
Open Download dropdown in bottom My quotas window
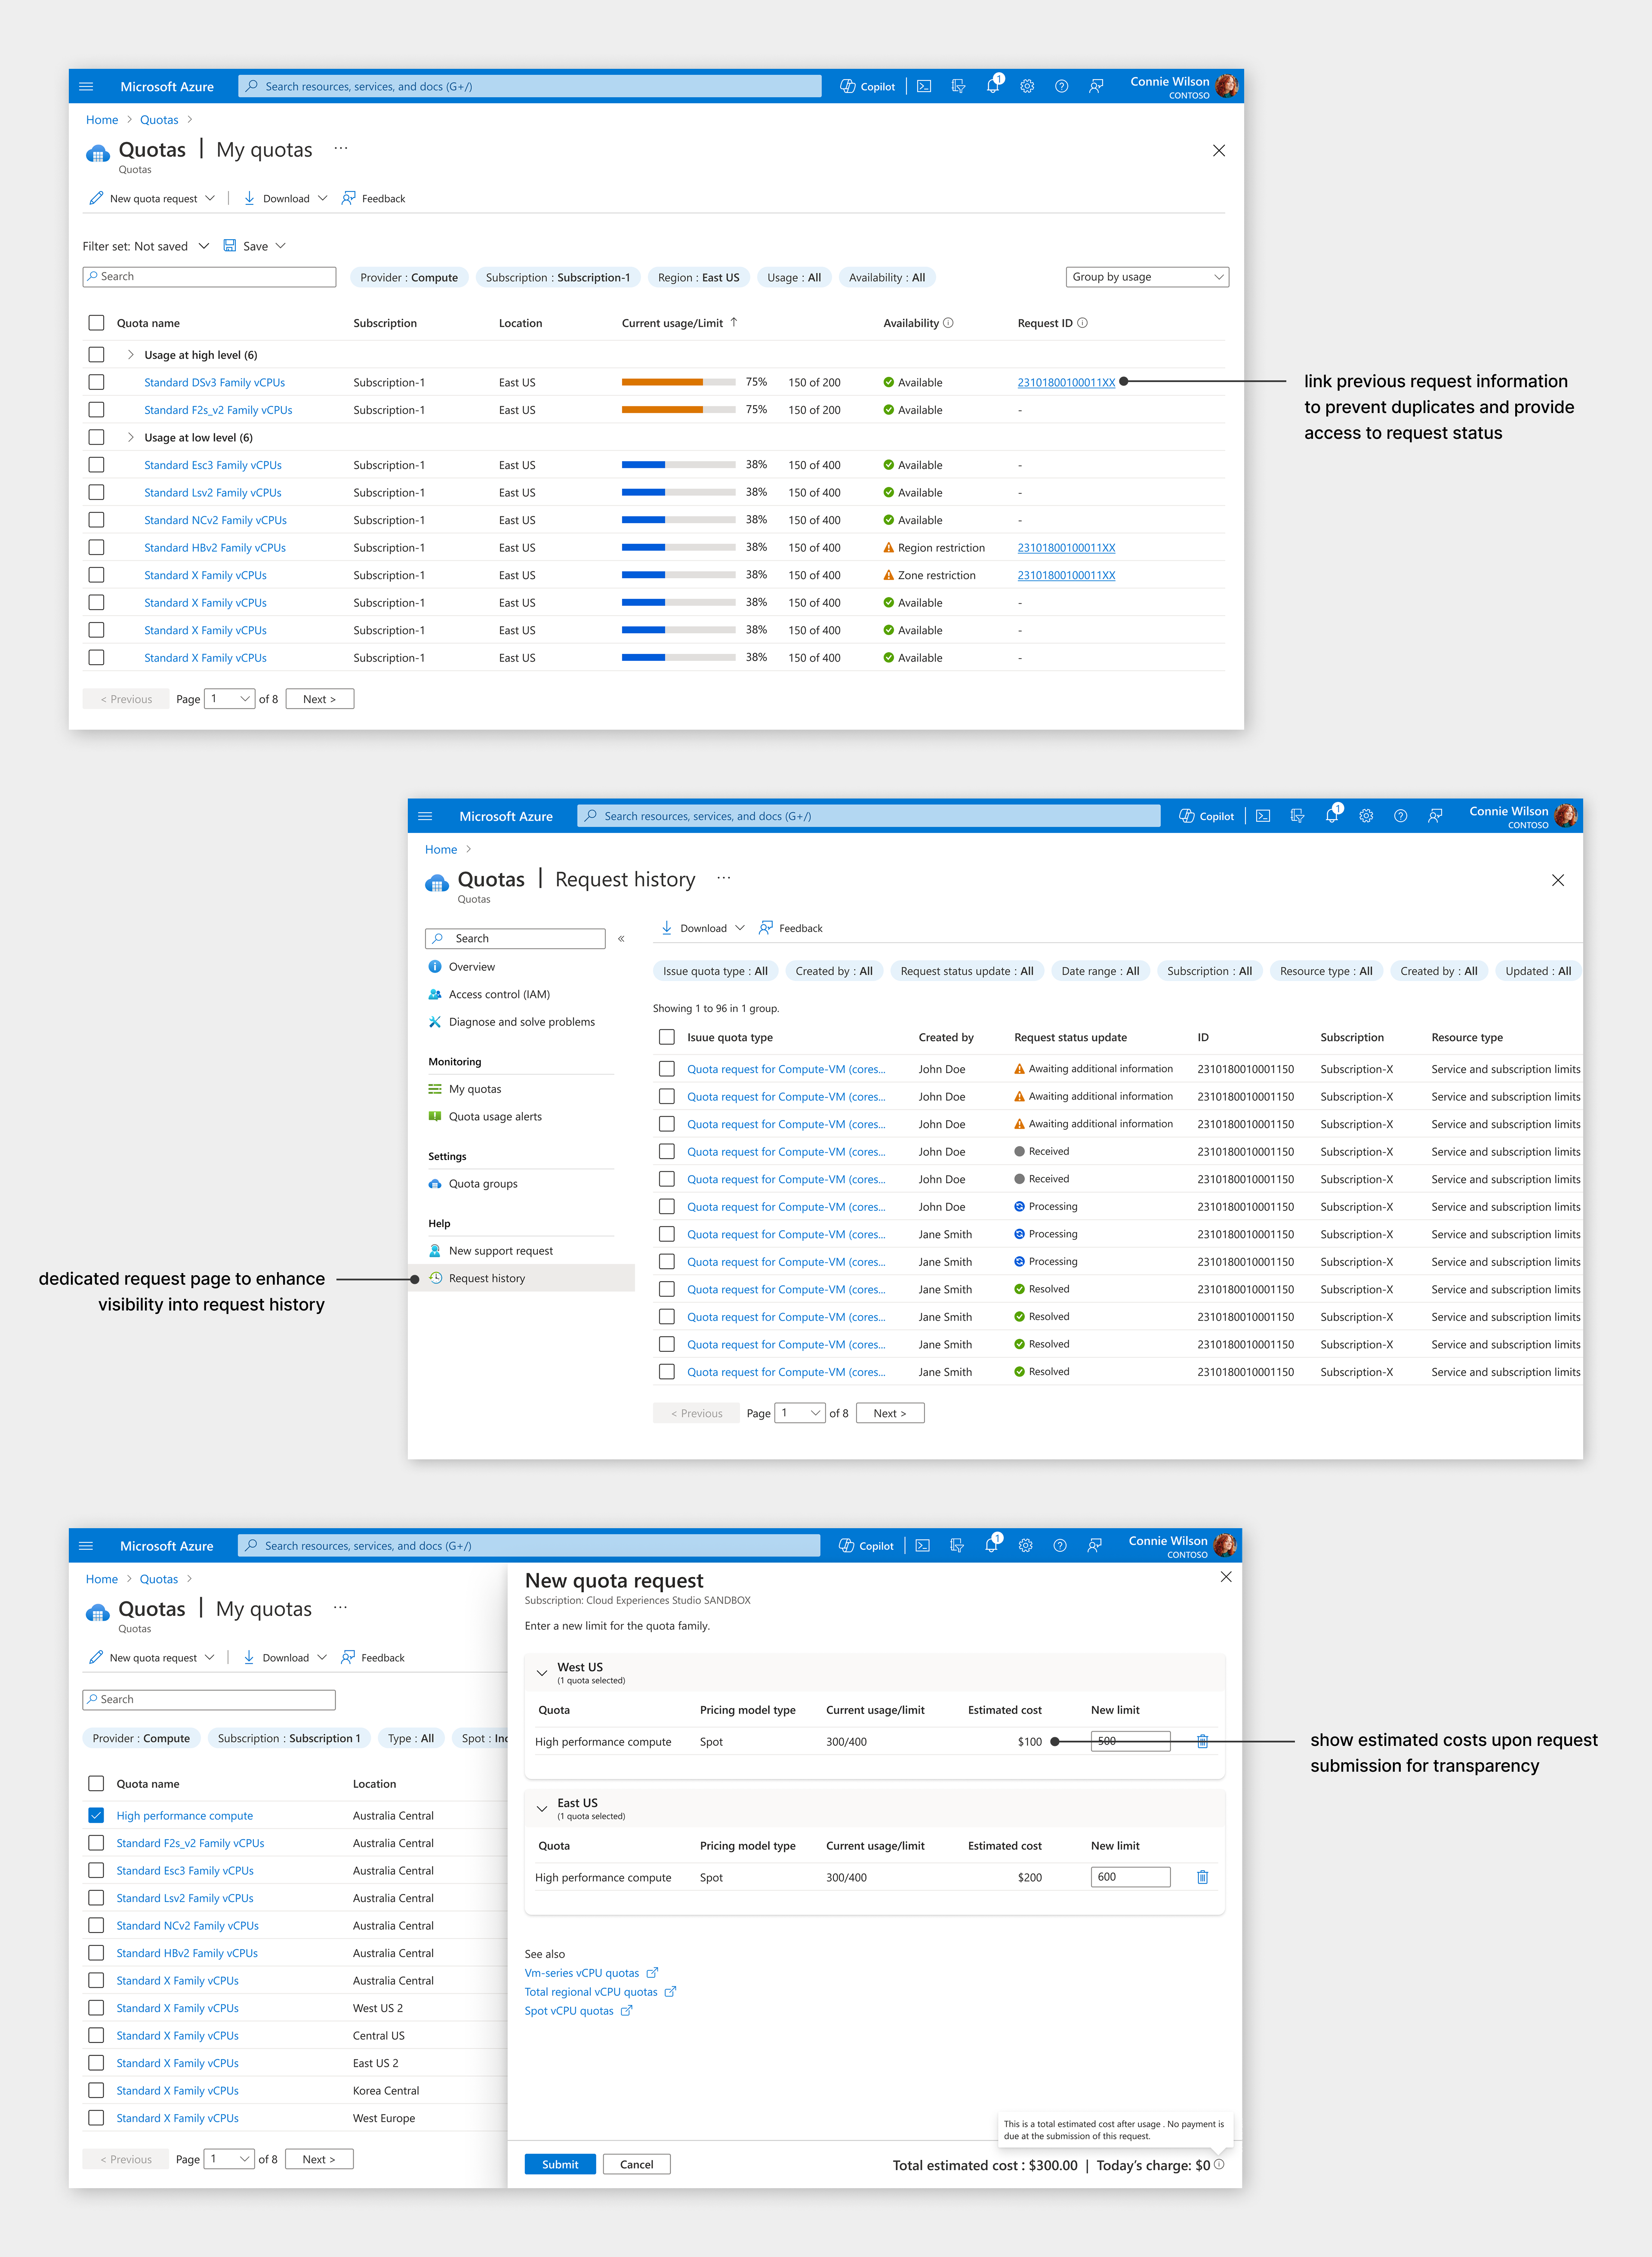pos(285,1657)
